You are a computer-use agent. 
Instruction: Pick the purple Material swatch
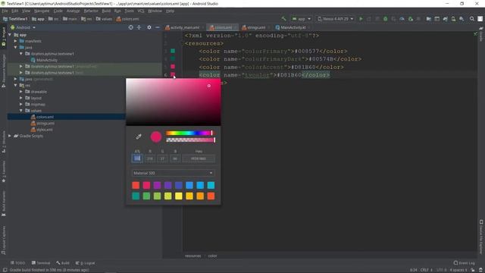tap(157, 185)
